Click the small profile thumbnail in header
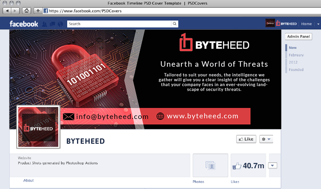The height and width of the screenshot is (189, 321). [270, 23]
